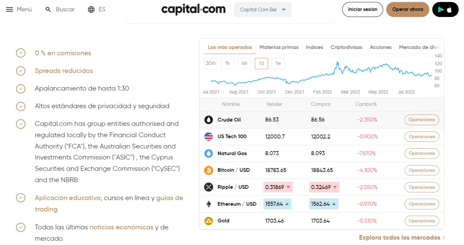This screenshot has width=464, height=245.
Task: Click the check icon beside Altos estándares
Action: coord(21,106)
